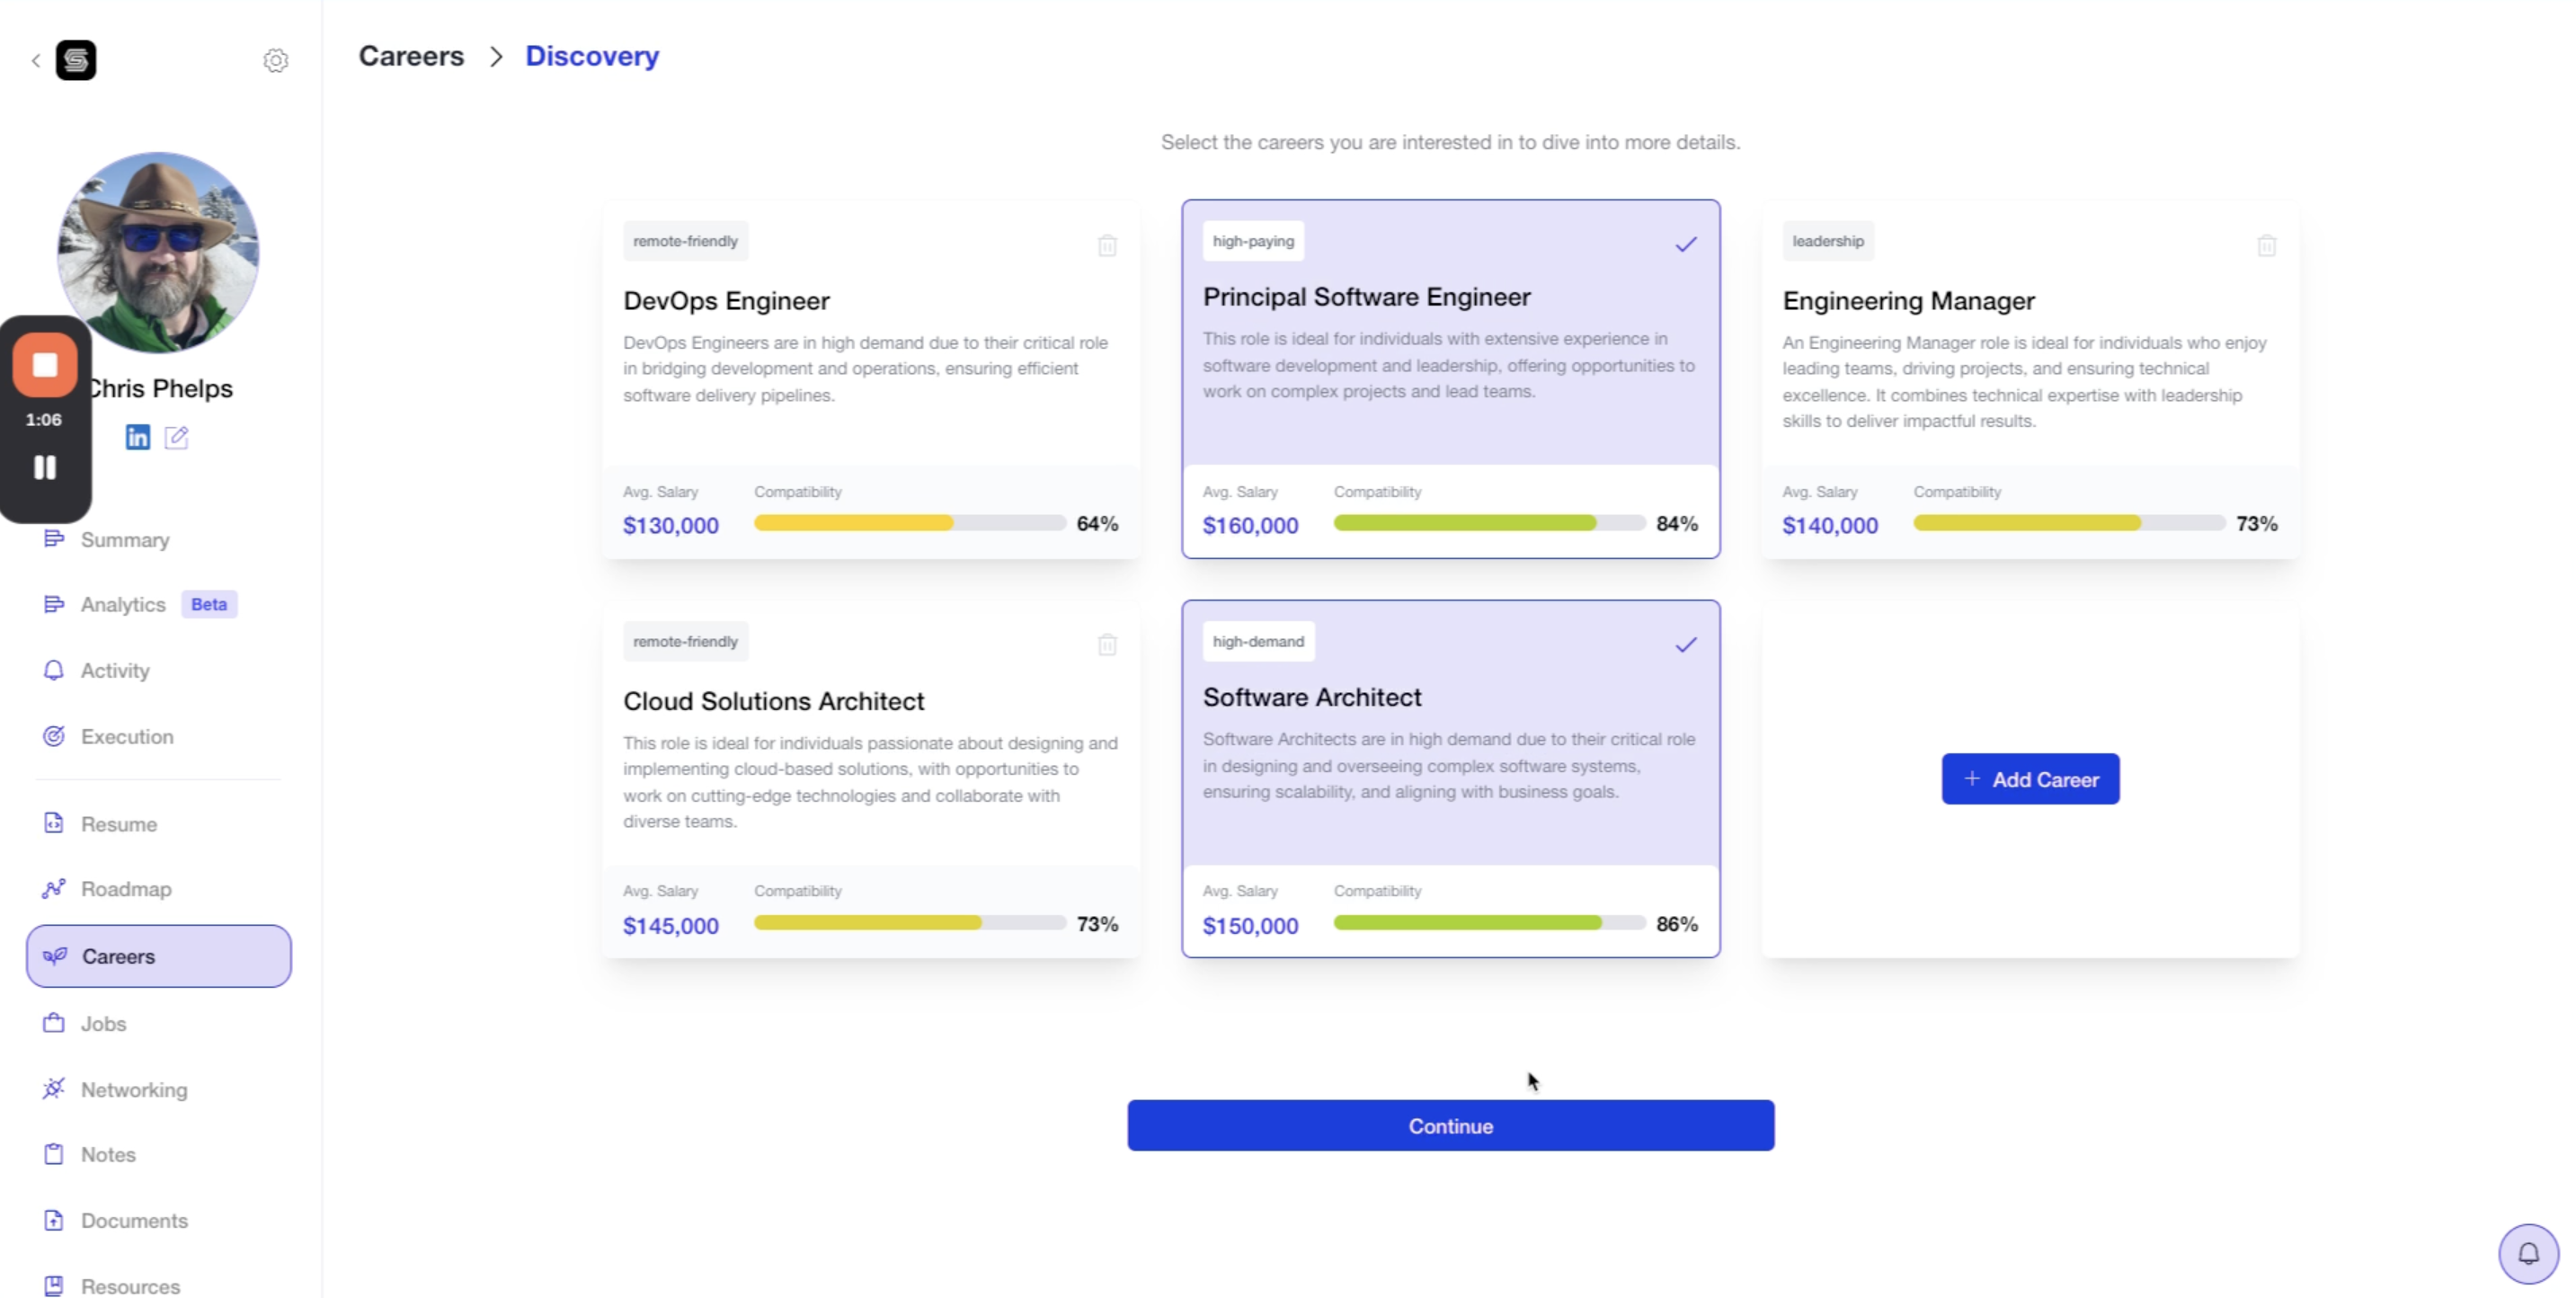Click trash icon on Engineering Manager card
The width and height of the screenshot is (2576, 1298).
[x=2266, y=245]
